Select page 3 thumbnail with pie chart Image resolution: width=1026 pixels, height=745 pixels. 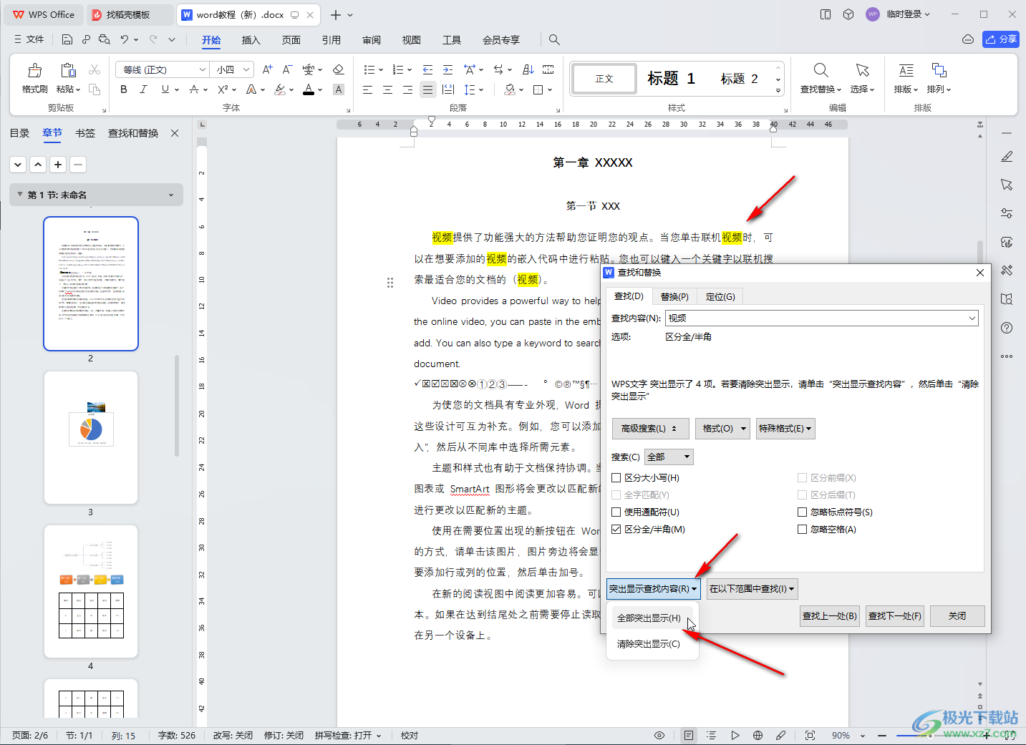[90, 437]
